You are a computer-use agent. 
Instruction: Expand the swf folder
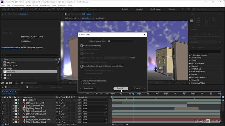point(2,78)
